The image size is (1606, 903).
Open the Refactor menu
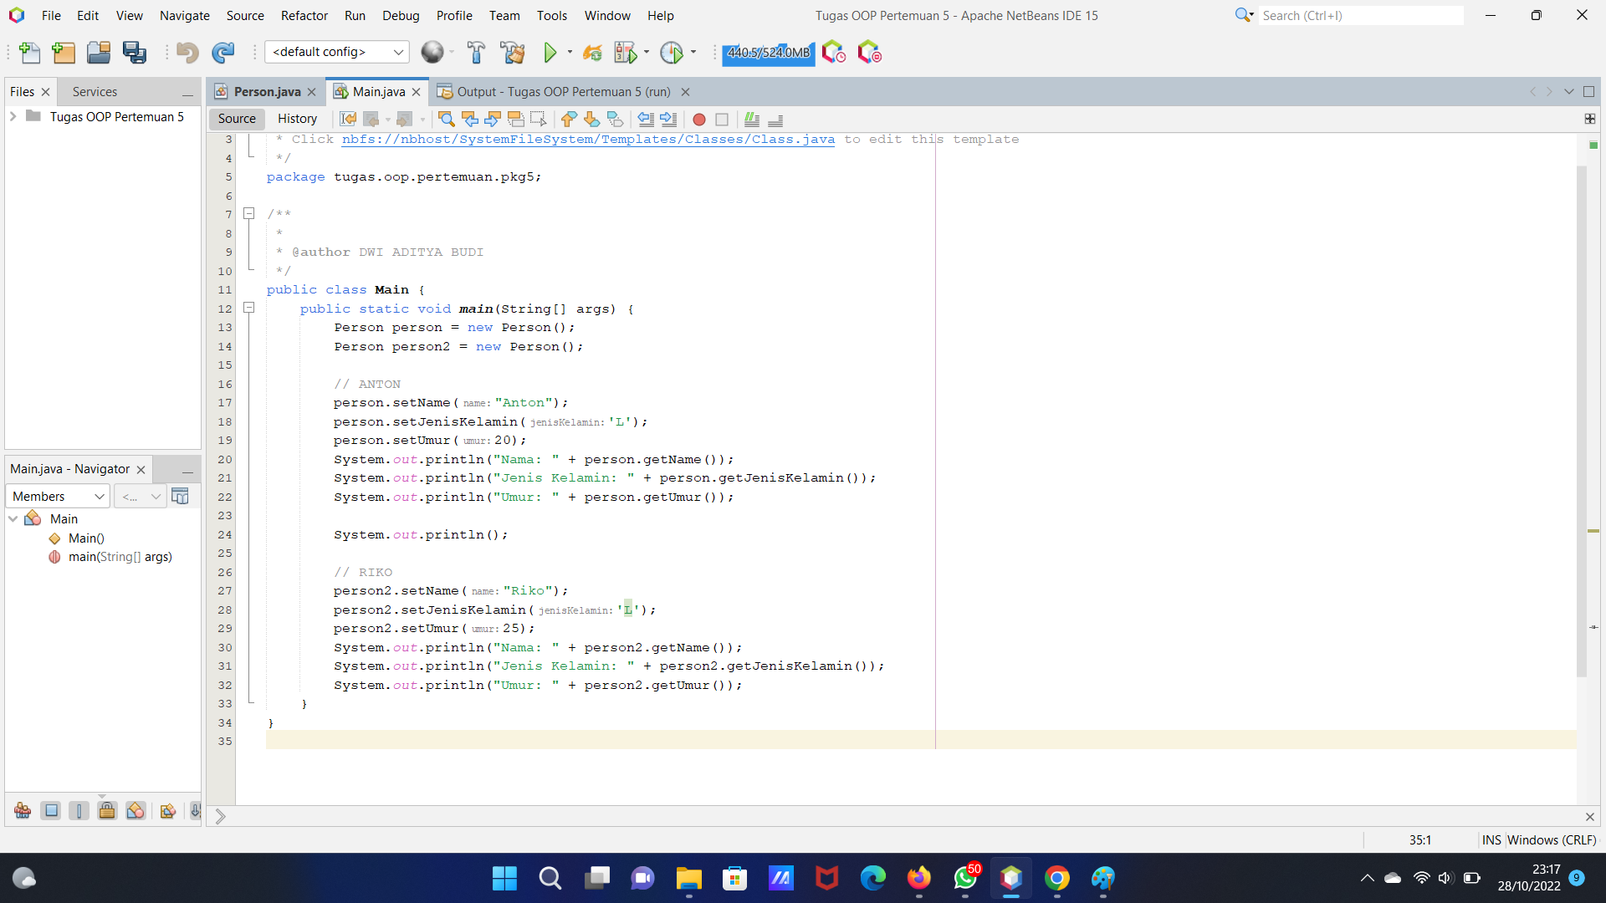(304, 15)
